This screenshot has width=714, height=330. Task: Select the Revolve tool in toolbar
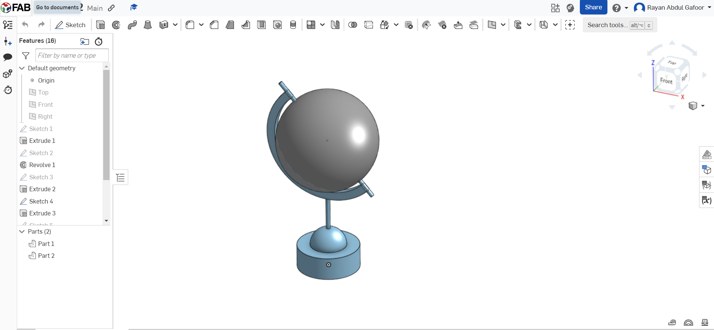tap(116, 25)
